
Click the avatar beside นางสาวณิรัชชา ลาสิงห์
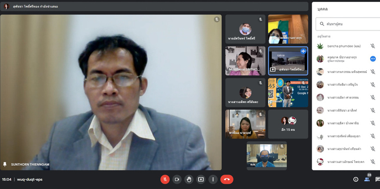[x=320, y=110]
